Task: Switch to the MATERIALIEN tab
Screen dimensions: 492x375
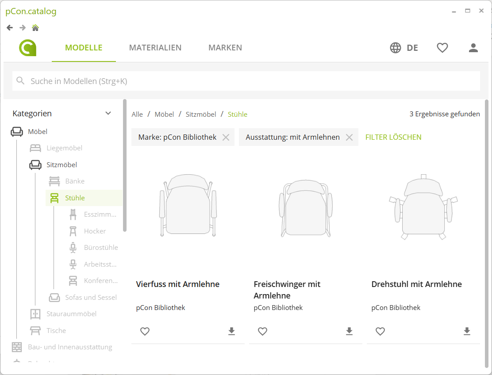Action: (155, 48)
